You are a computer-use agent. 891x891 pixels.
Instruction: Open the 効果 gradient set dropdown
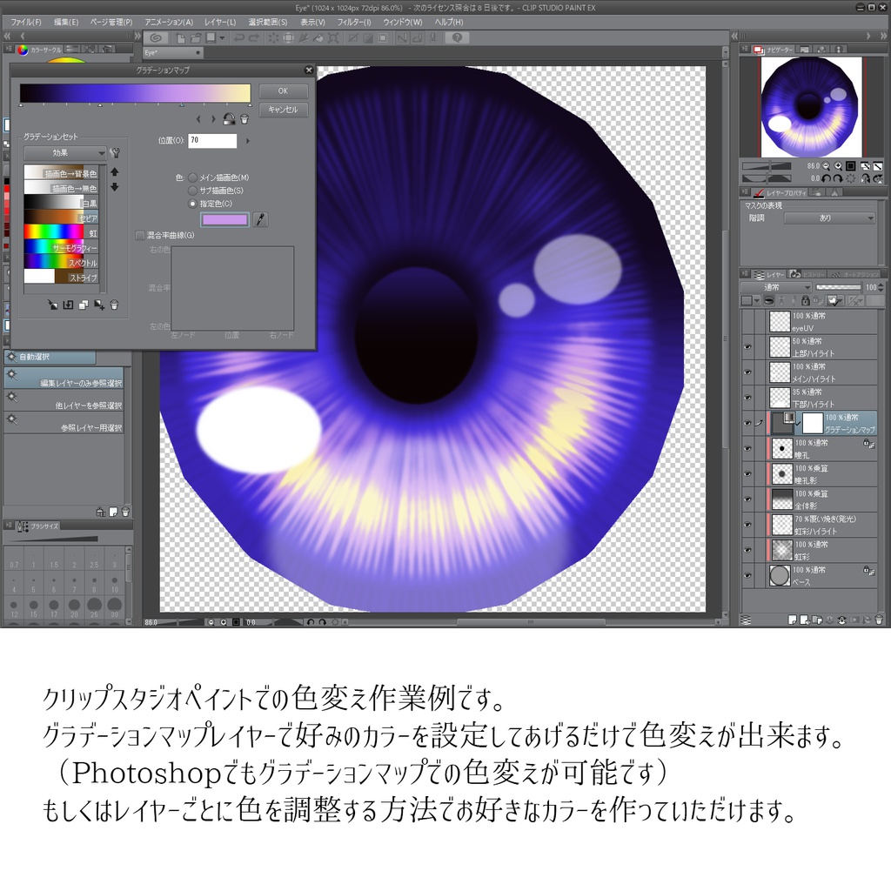coord(65,153)
